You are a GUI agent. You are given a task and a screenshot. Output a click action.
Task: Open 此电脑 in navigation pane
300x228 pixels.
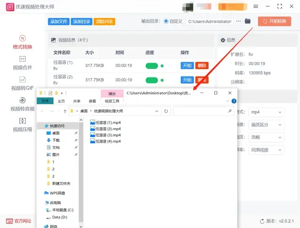[x=52, y=203]
